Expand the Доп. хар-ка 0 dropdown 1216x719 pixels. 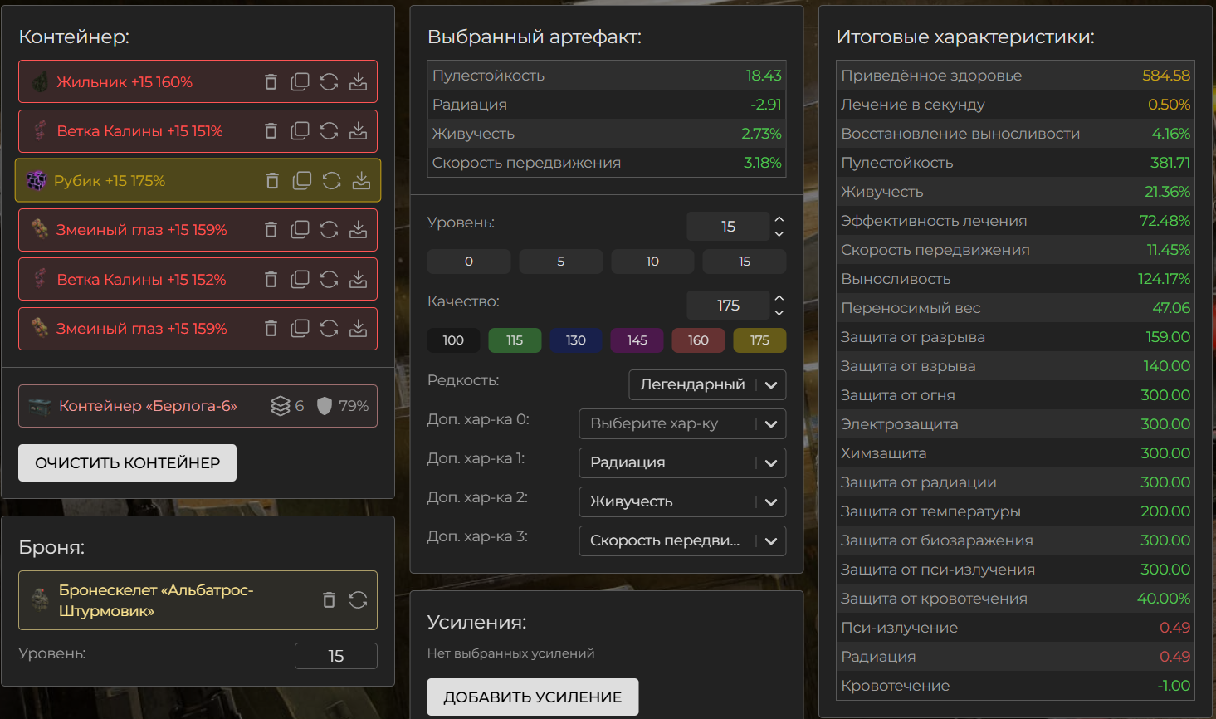tap(681, 424)
